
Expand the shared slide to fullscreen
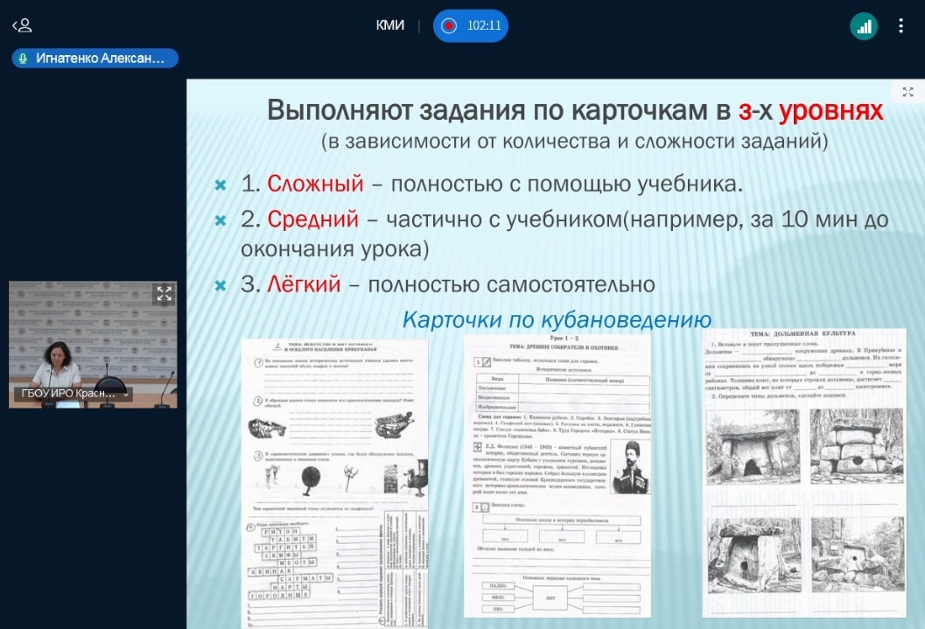tap(907, 92)
